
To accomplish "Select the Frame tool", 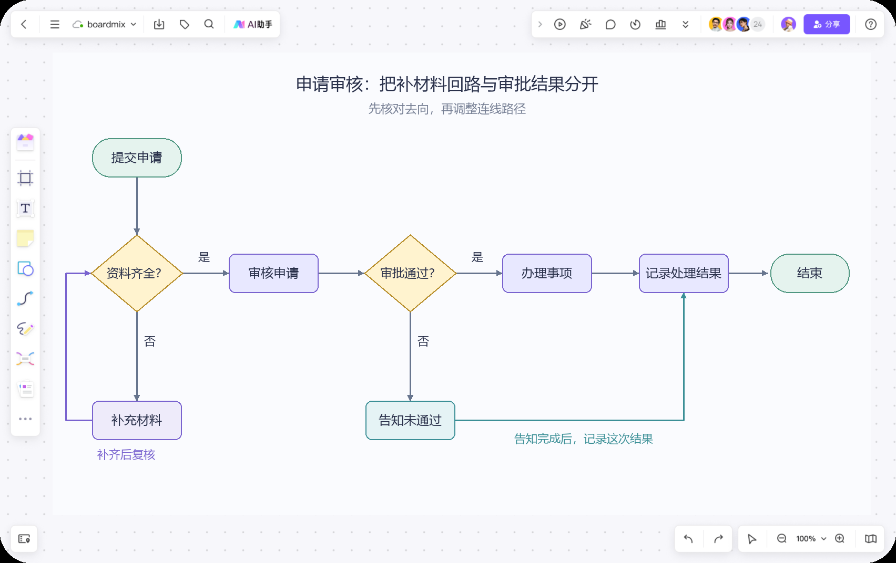I will point(25,178).
